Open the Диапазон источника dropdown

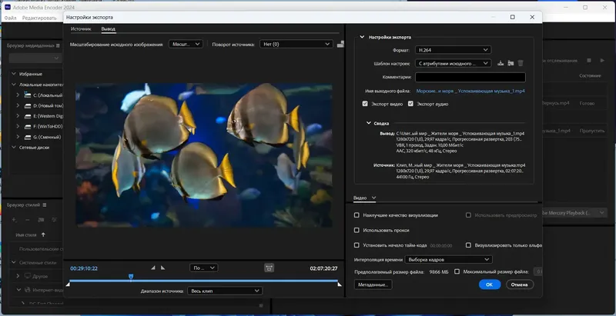pos(225,291)
